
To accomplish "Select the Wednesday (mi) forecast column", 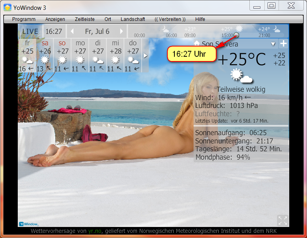I will [x=115, y=55].
